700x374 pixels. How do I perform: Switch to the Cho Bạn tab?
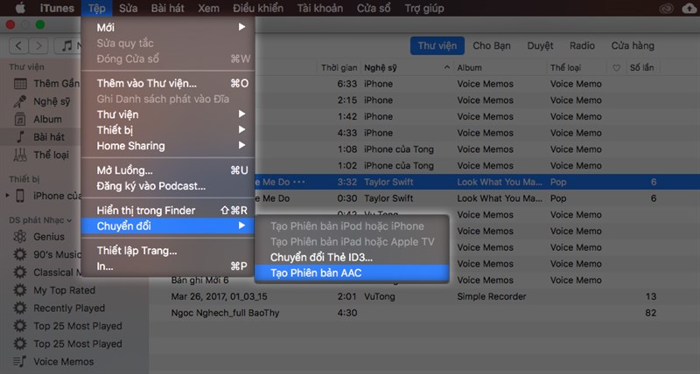click(x=492, y=46)
